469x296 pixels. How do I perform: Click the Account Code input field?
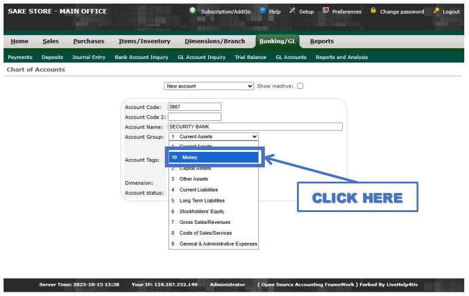pos(195,107)
